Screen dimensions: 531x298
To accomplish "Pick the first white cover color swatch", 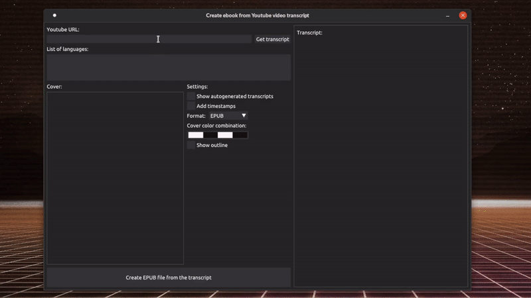I will tap(196, 135).
